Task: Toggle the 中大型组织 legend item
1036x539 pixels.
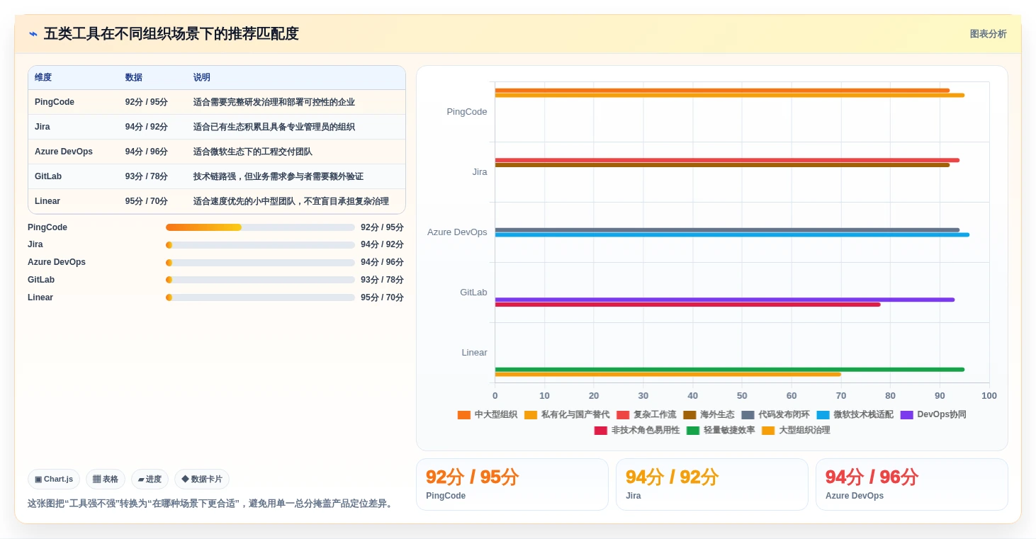Action: (x=488, y=414)
